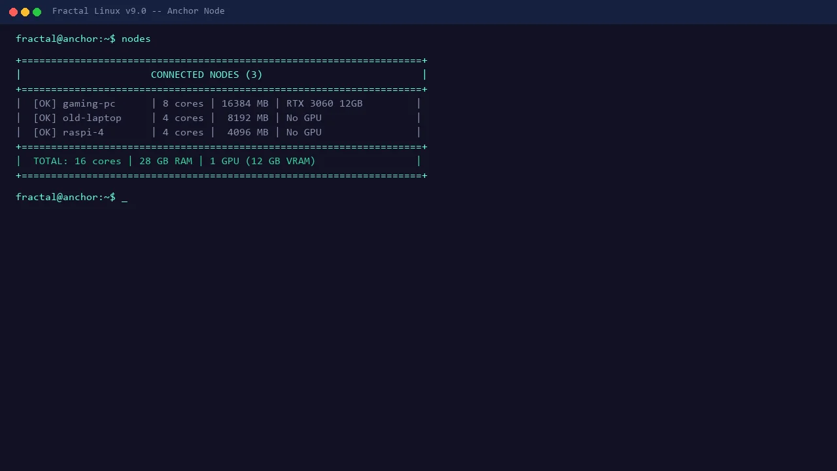Click 'No GPU' in the old-laptop row
Image resolution: width=837 pixels, height=471 pixels.
[x=304, y=118]
